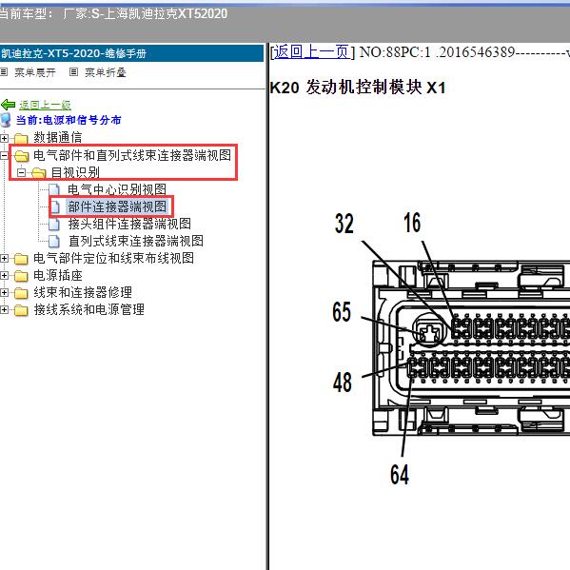This screenshot has height=570, width=570.
Task: Click pin label 32 on connector diagram
Action: (x=344, y=224)
